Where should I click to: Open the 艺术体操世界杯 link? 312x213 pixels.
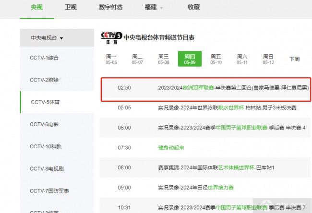coord(236,167)
